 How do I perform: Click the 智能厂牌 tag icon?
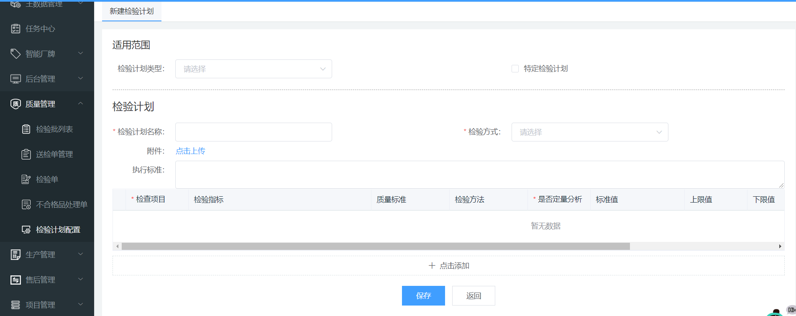tap(15, 54)
